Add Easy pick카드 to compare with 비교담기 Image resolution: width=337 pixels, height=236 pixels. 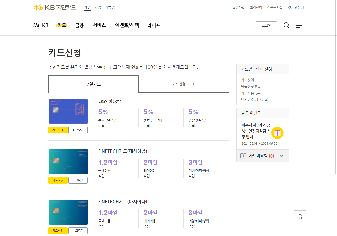coord(78,130)
